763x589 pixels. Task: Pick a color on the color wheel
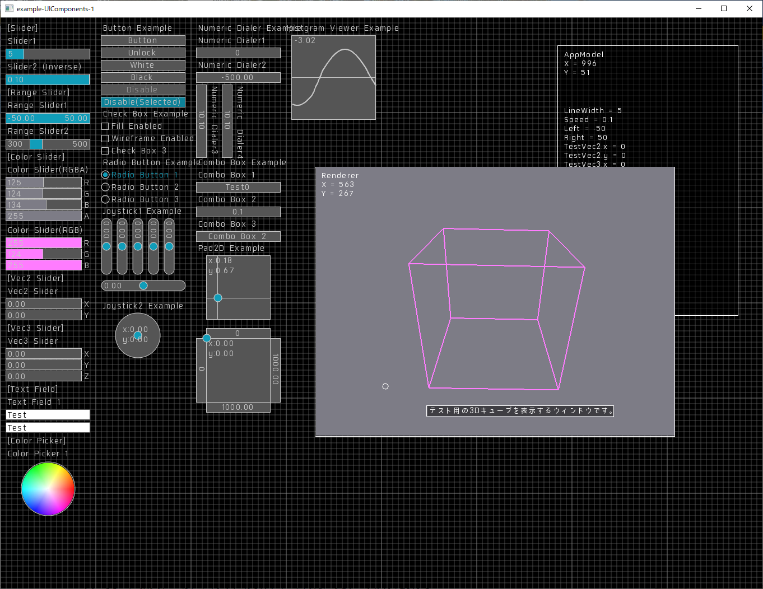point(48,489)
